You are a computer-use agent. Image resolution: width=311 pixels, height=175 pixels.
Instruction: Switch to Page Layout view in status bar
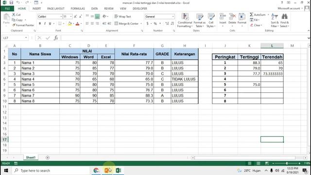258,163
